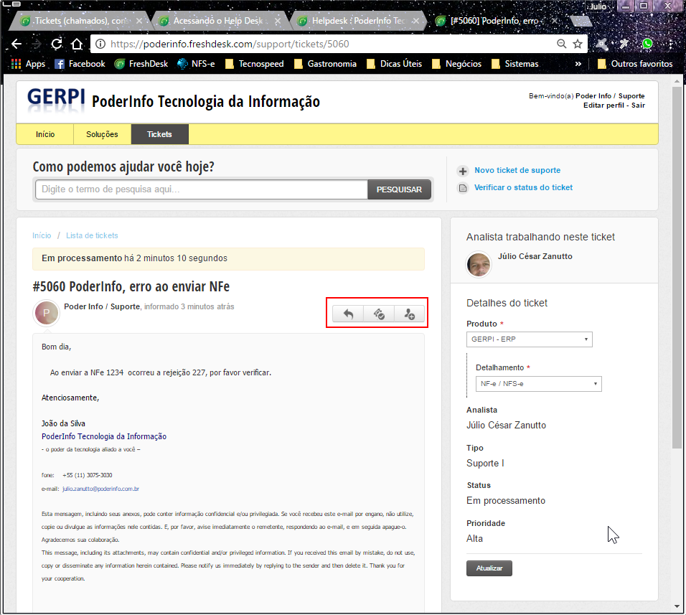Click the document icon beside Verificar o status
The height and width of the screenshot is (615, 686).
click(462, 188)
